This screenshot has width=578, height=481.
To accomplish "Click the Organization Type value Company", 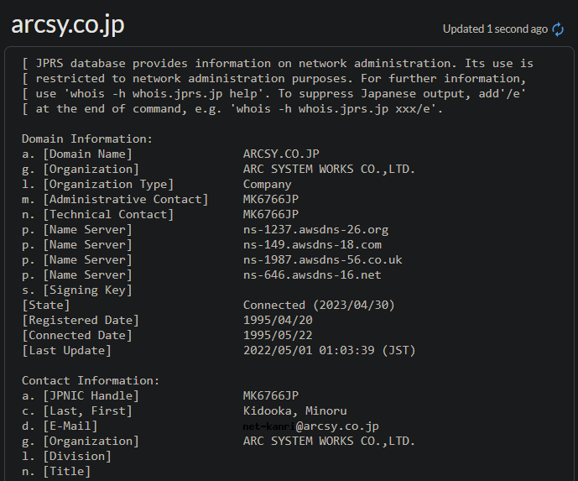I will click(x=268, y=184).
